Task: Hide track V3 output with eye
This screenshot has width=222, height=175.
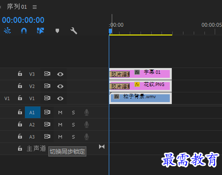Action: (x=60, y=74)
